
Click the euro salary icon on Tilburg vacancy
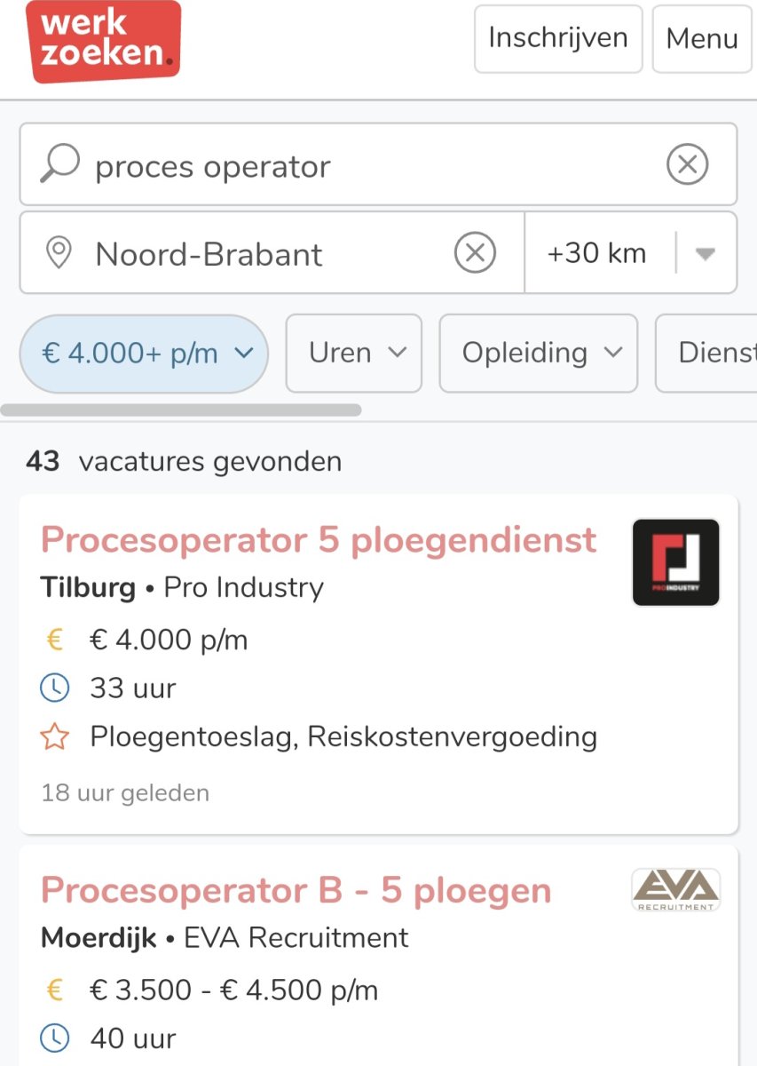[56, 639]
